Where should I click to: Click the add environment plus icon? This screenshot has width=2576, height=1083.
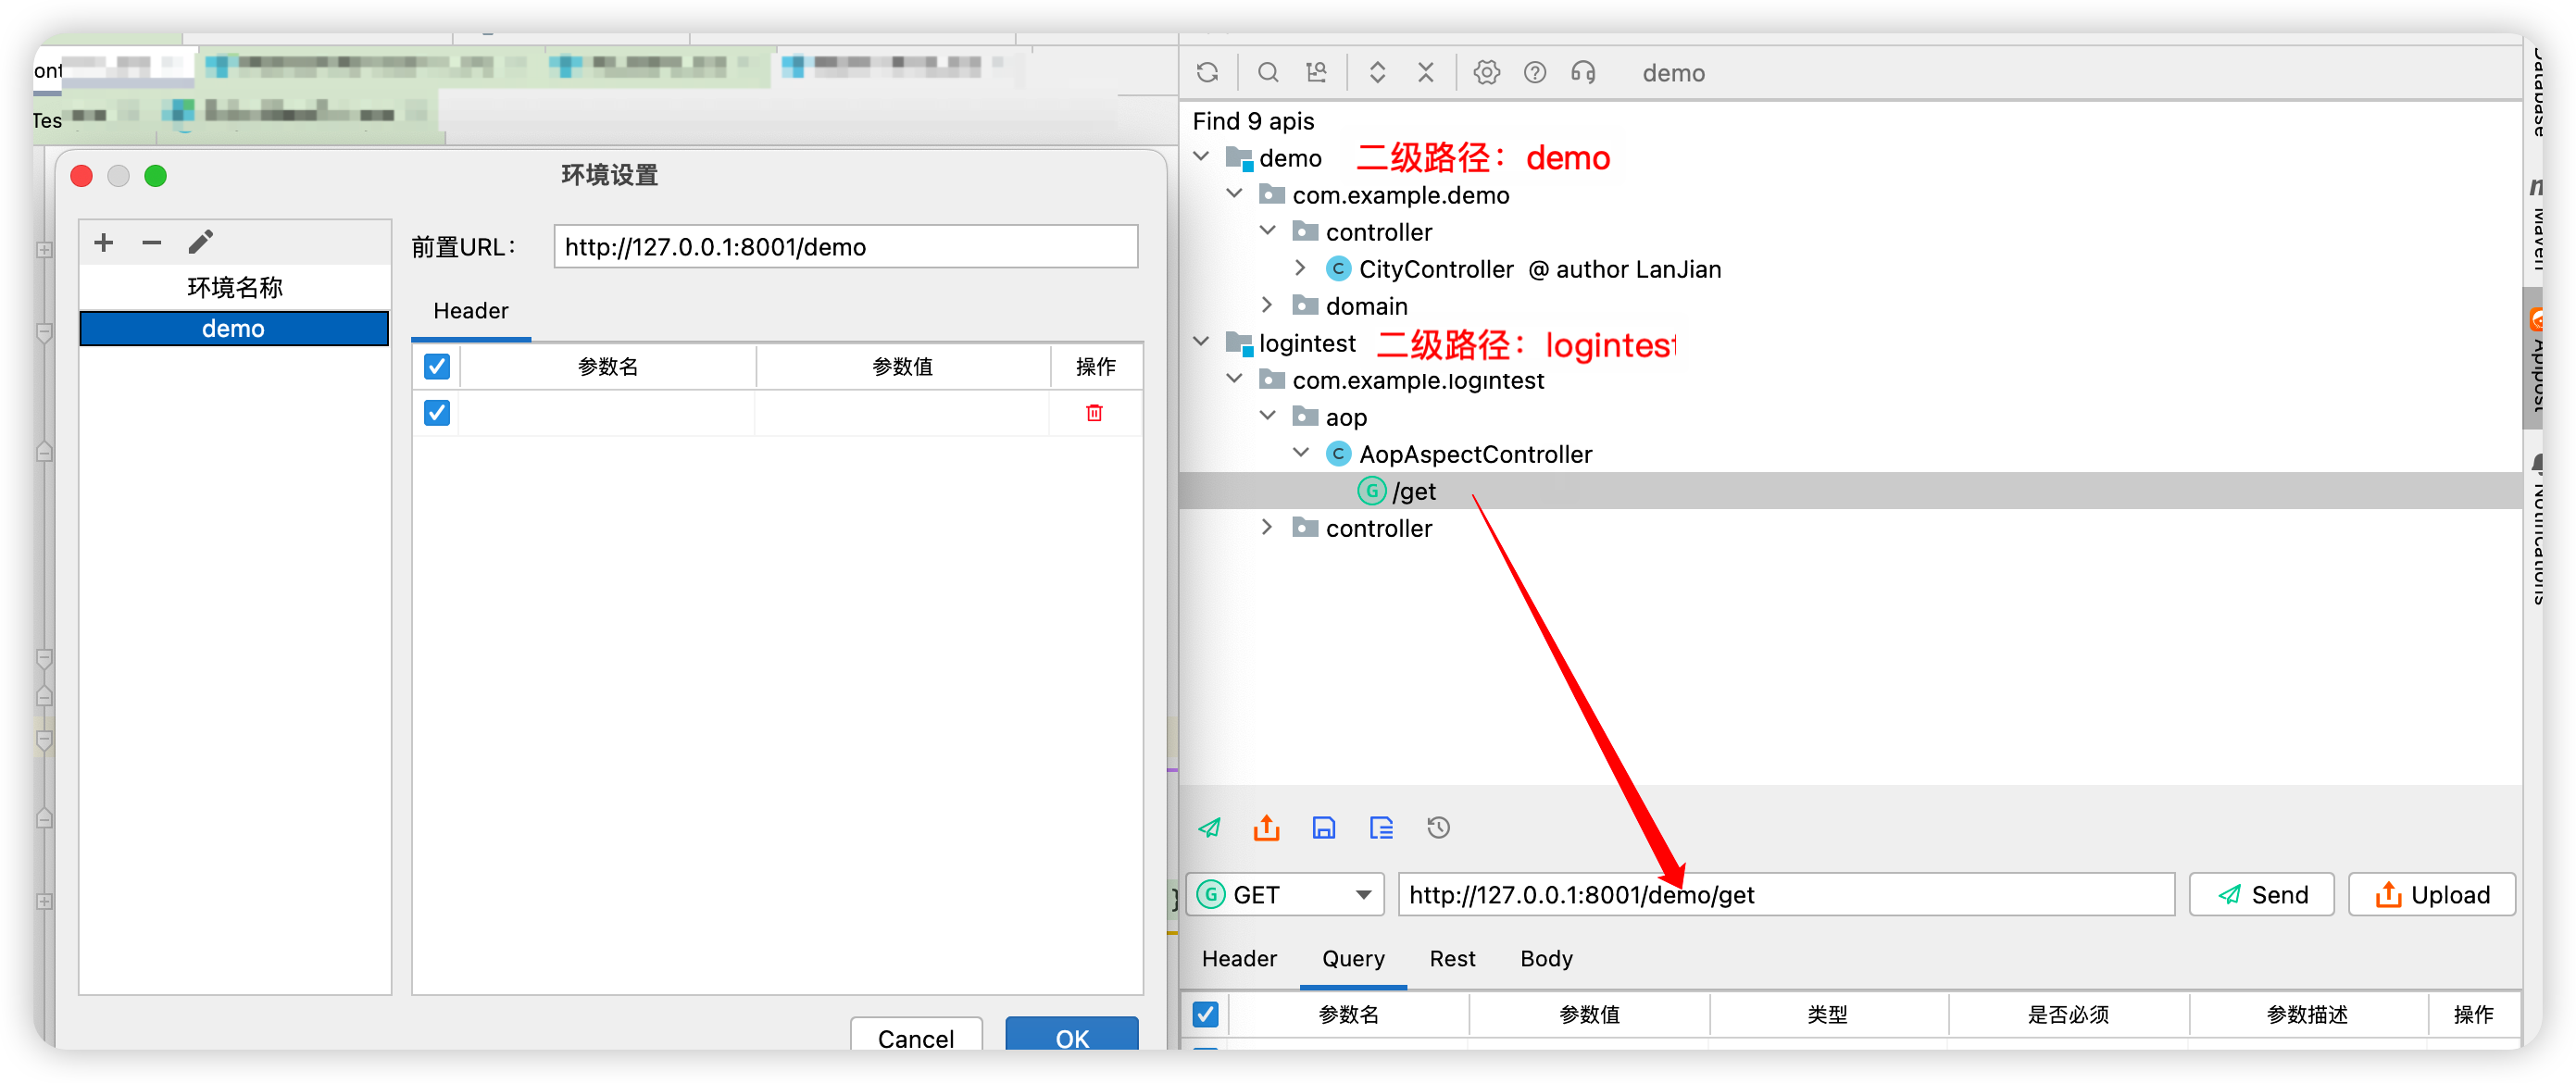point(104,242)
